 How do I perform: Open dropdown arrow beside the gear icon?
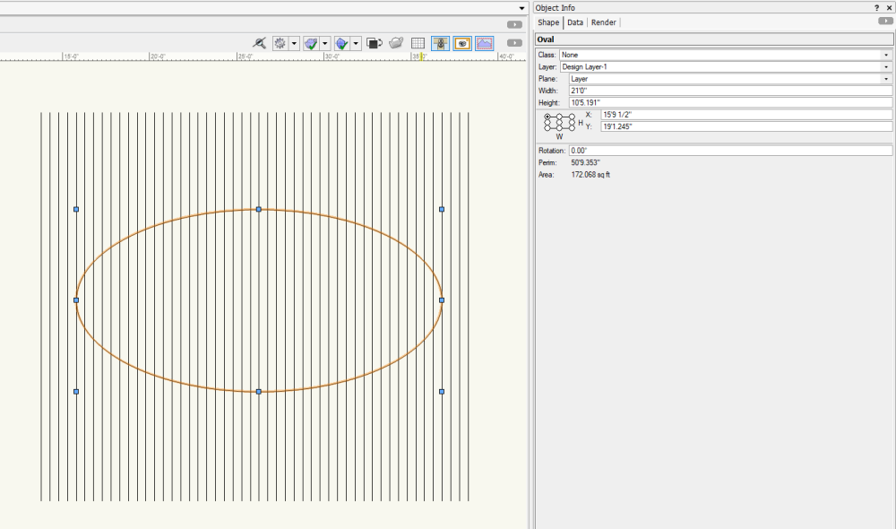point(294,43)
